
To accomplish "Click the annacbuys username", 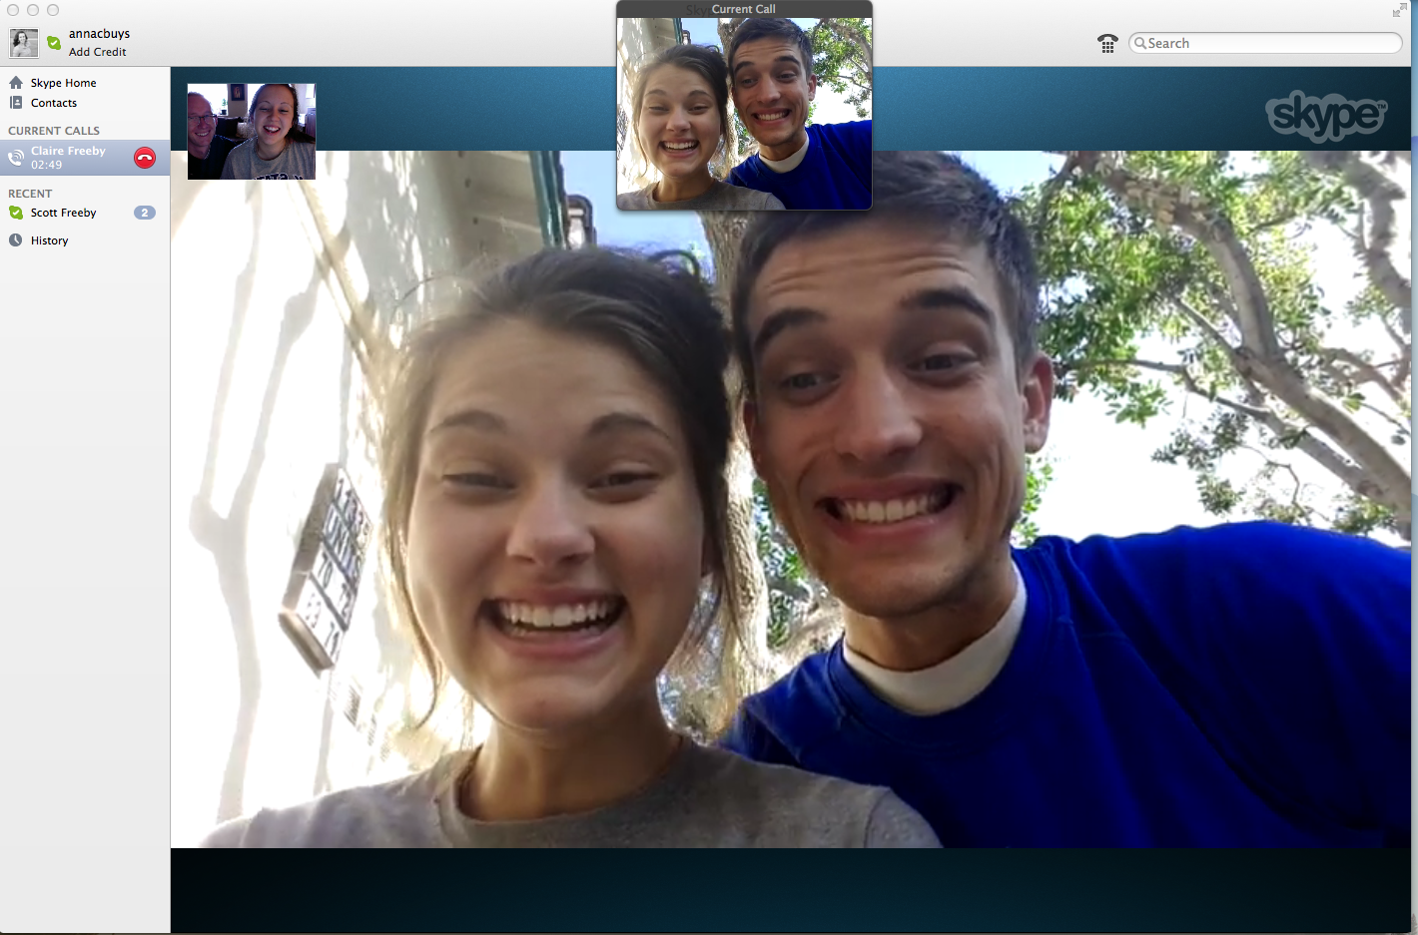I will 100,33.
